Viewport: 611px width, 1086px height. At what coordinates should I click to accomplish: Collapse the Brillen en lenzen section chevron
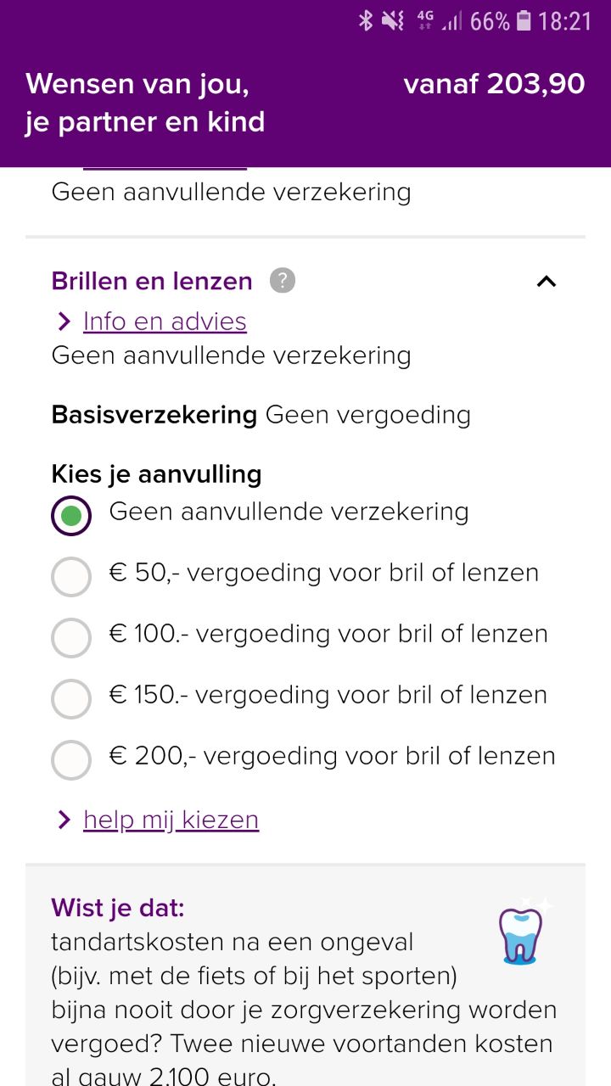pos(547,282)
